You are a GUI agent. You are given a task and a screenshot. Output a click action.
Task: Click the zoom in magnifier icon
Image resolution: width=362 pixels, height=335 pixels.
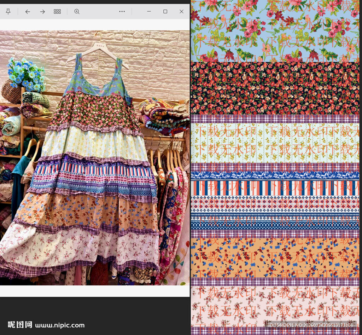tap(77, 11)
